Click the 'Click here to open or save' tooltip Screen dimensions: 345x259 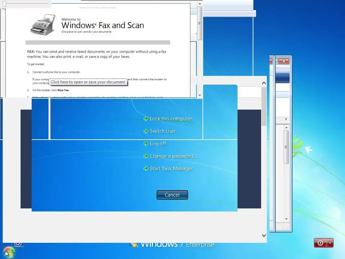pyautogui.click(x=88, y=82)
